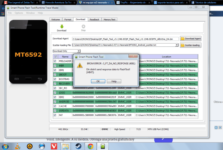Click the warning triangle icon in error dialog
The image size is (223, 150).
[80, 65]
